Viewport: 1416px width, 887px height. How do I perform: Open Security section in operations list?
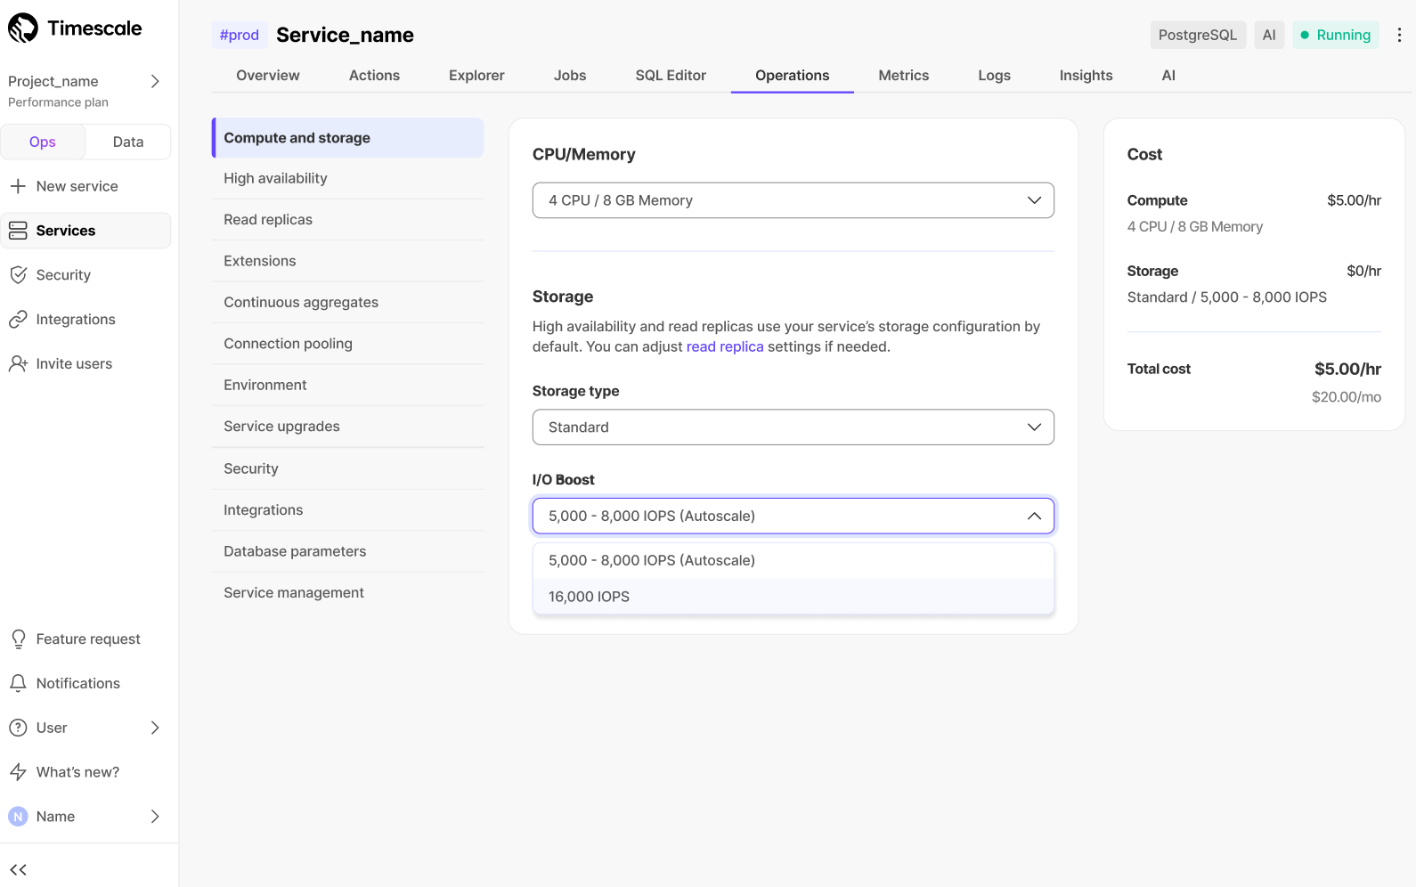[x=348, y=468]
